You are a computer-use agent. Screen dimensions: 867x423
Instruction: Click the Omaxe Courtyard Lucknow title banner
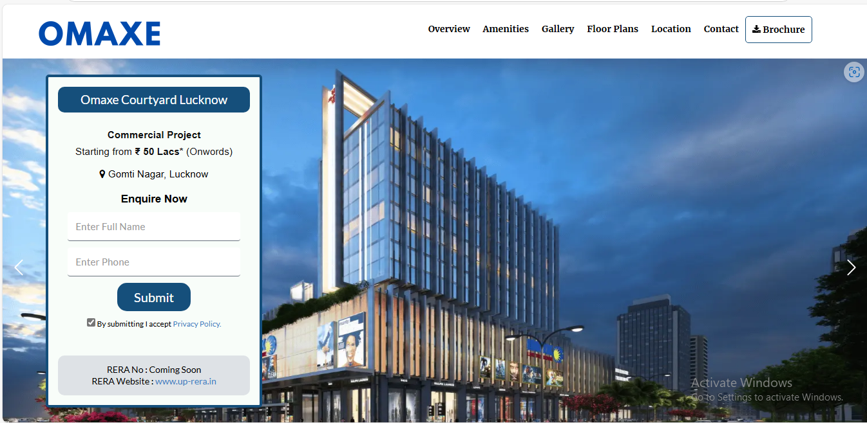[x=154, y=100]
